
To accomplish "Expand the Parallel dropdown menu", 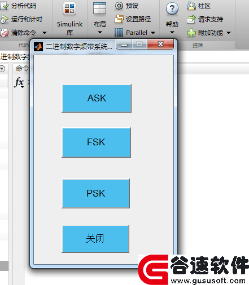I will [x=153, y=33].
